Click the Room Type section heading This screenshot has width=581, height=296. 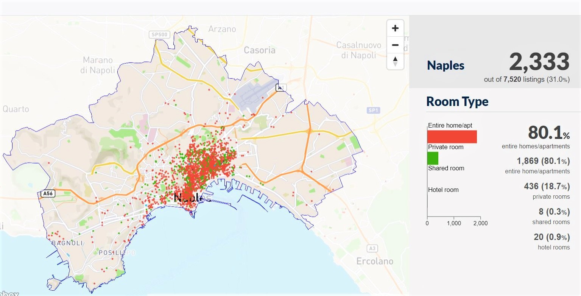(x=457, y=101)
